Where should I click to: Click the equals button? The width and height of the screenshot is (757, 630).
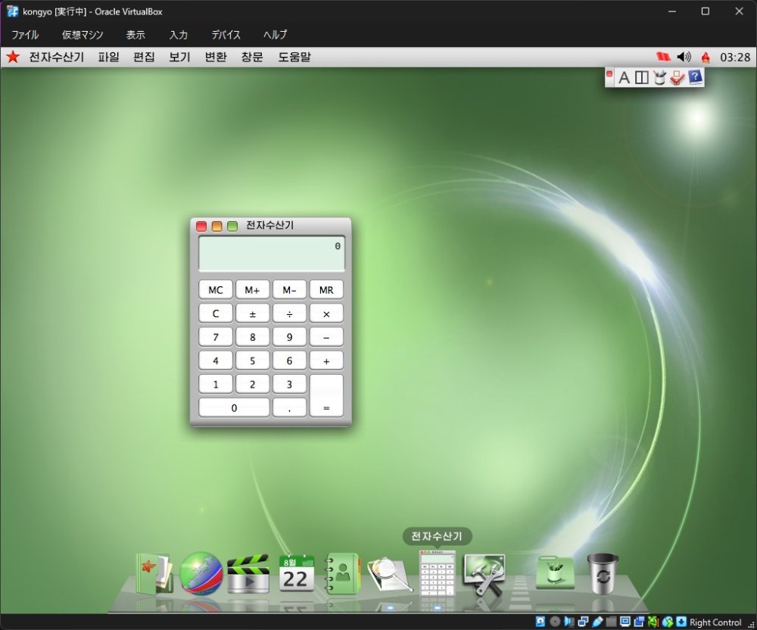pos(326,396)
